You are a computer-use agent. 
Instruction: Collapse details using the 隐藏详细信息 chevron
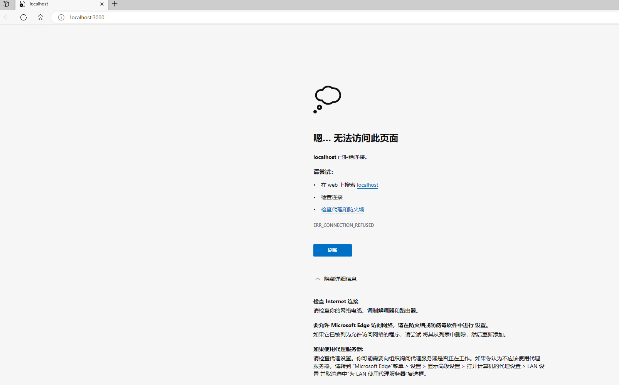(x=317, y=279)
